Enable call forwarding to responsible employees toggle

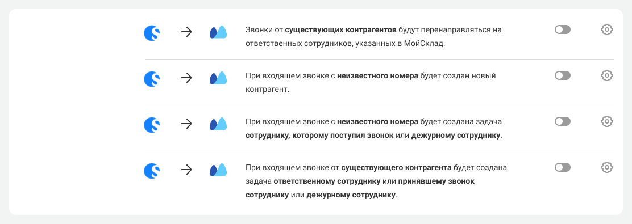[563, 29]
